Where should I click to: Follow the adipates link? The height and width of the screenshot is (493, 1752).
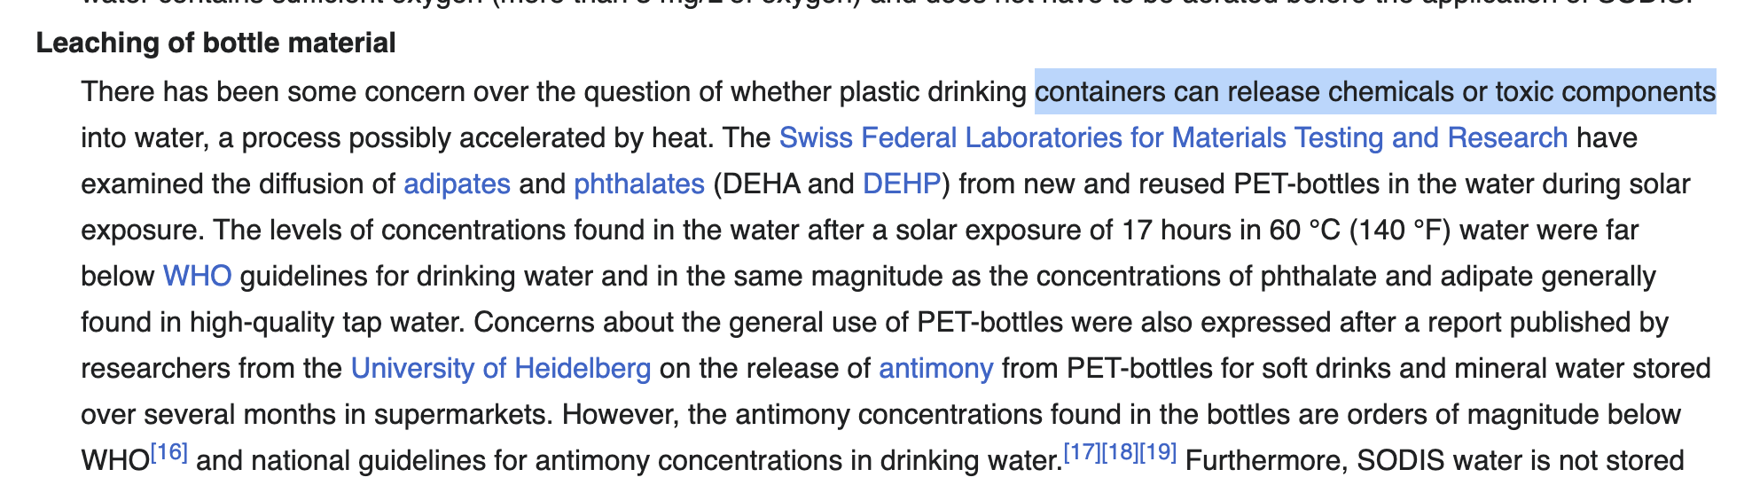[457, 184]
